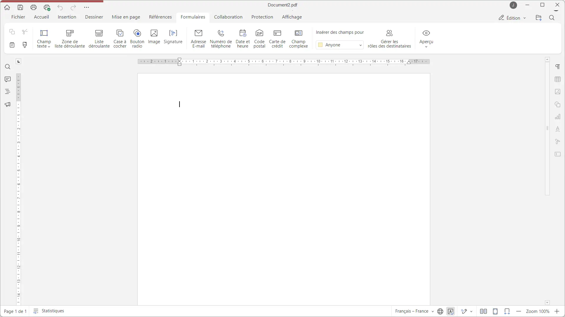The width and height of the screenshot is (565, 317).
Task: Click Open file location folder icon
Action: pyautogui.click(x=539, y=18)
